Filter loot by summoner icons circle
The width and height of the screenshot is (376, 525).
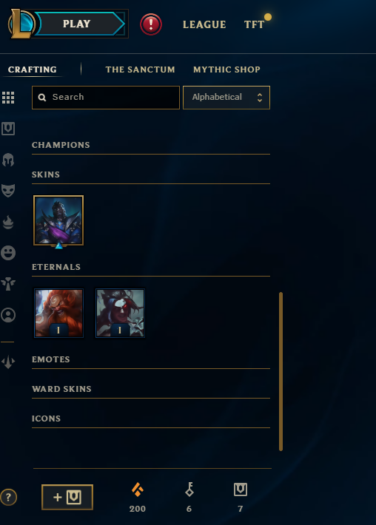click(x=8, y=315)
